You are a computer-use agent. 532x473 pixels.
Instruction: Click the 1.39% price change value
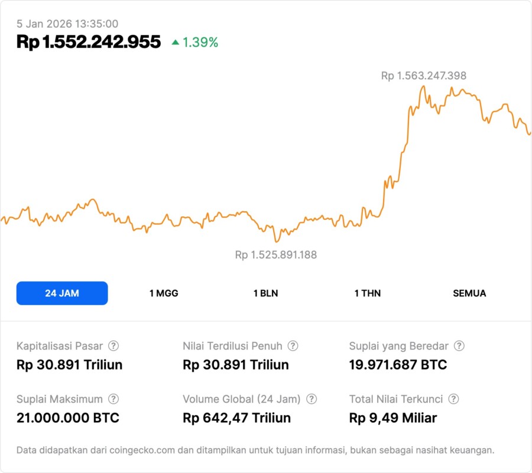[x=200, y=43]
